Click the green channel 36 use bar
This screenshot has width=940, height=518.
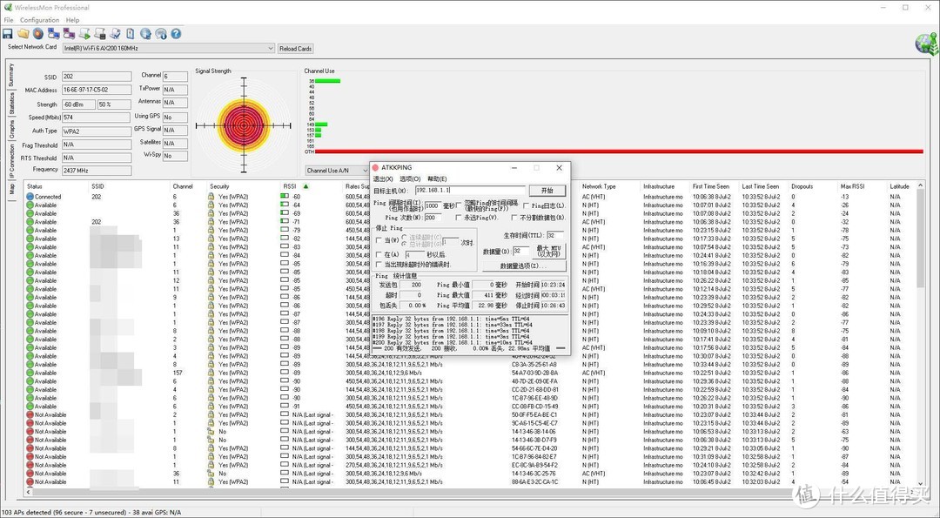tap(327, 81)
